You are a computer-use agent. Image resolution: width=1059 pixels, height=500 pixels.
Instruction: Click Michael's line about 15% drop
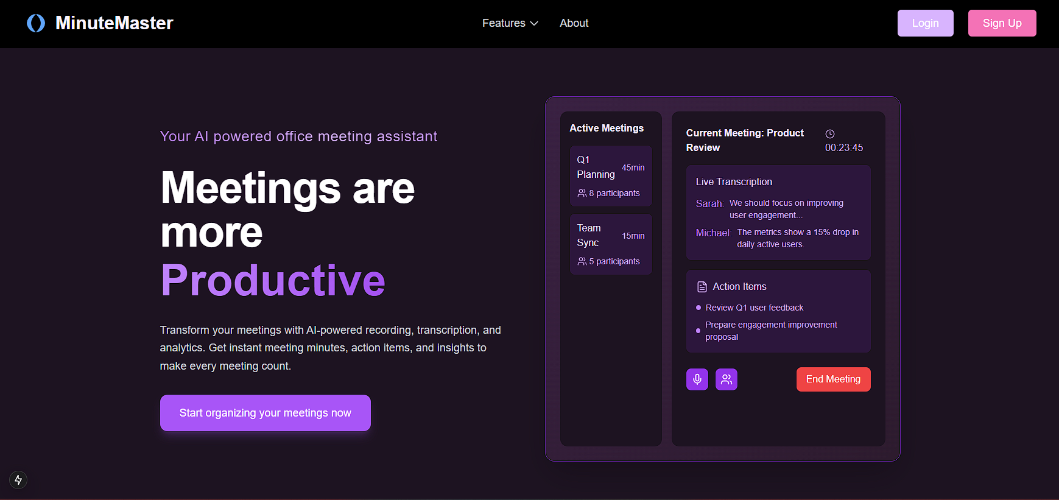point(798,238)
